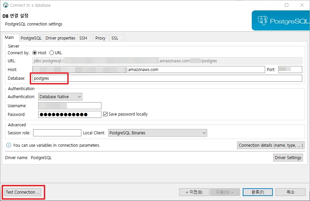Click the greyed-out JDBC URL field

tap(167, 61)
